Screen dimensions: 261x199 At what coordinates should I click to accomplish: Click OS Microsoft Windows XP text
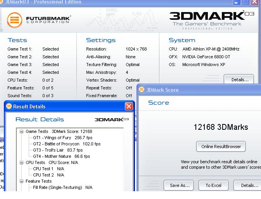click(x=204, y=65)
